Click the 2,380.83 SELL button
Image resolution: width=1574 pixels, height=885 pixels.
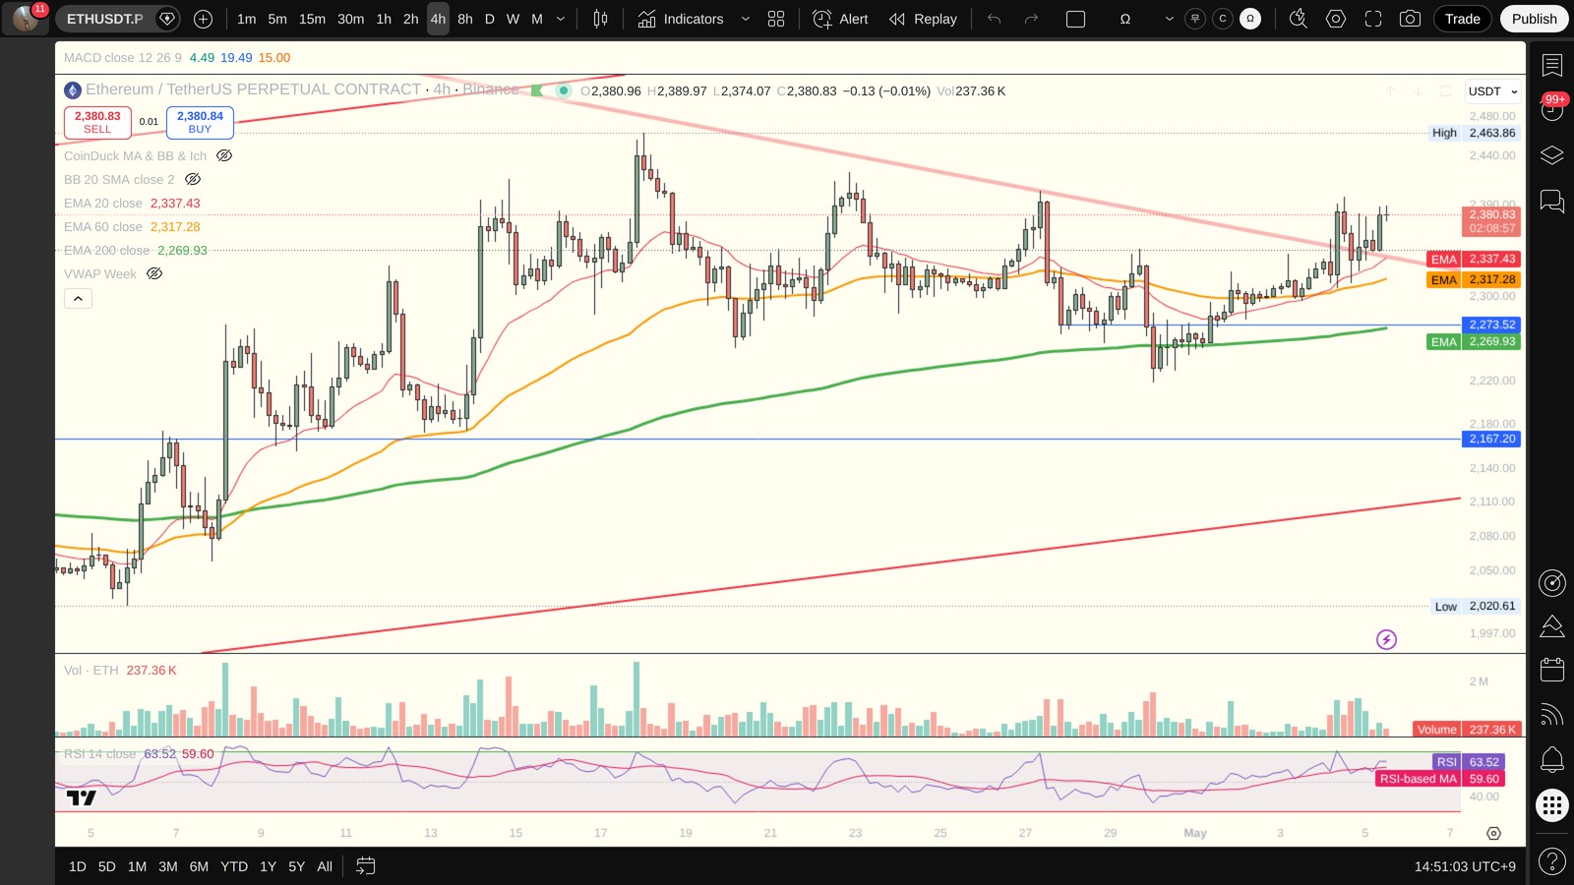pos(97,122)
